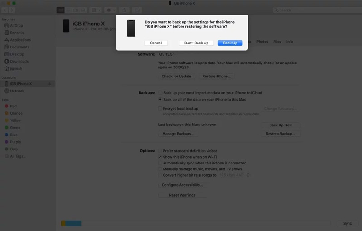Cancel the backup prompt dialog
362x231 pixels.
[156, 43]
